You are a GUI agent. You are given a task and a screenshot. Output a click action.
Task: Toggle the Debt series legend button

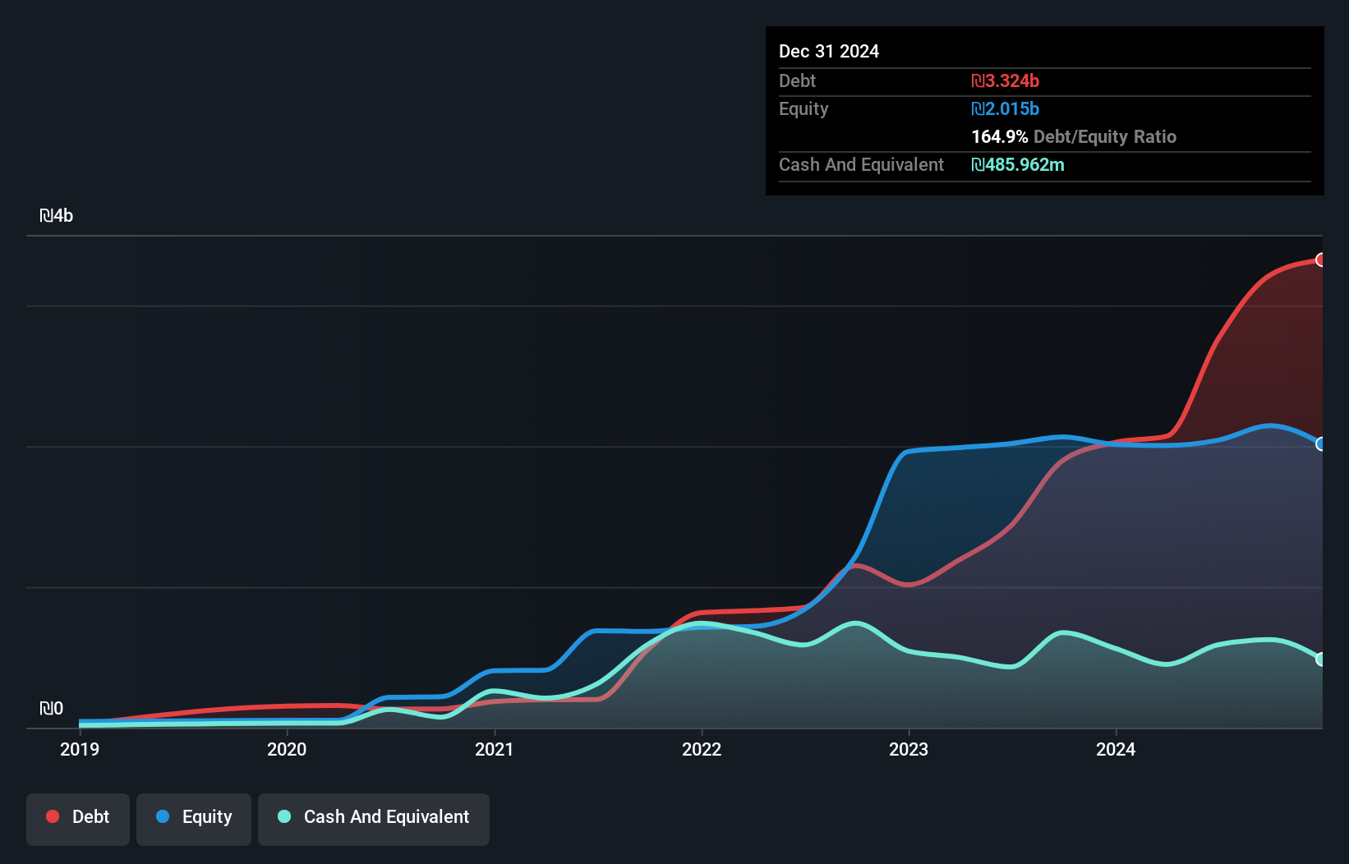pyautogui.click(x=78, y=819)
